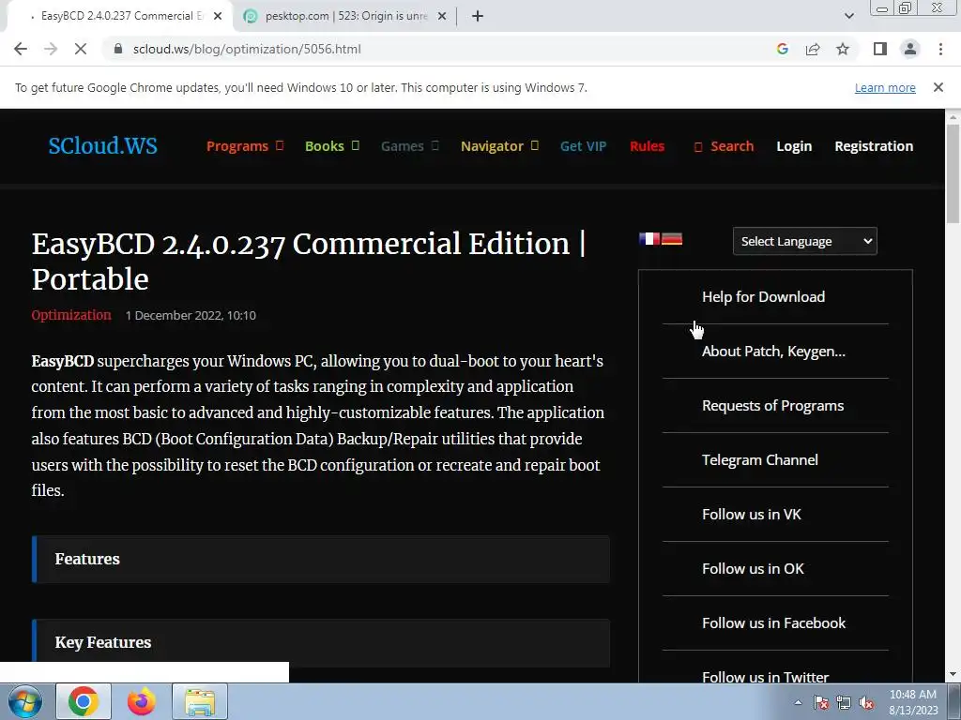The width and height of the screenshot is (961, 720).
Task: Expand the Games menu
Action: point(409,145)
